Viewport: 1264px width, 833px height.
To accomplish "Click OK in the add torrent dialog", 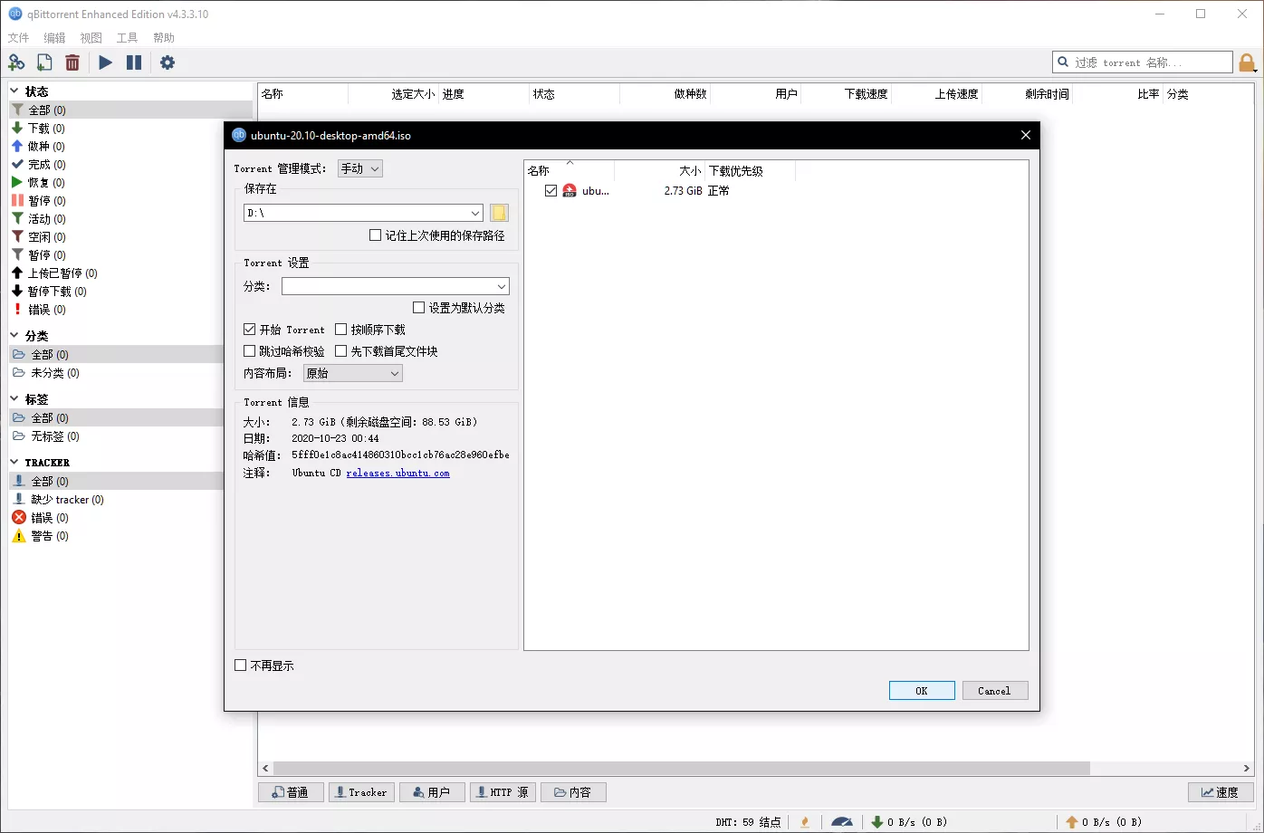I will [922, 691].
